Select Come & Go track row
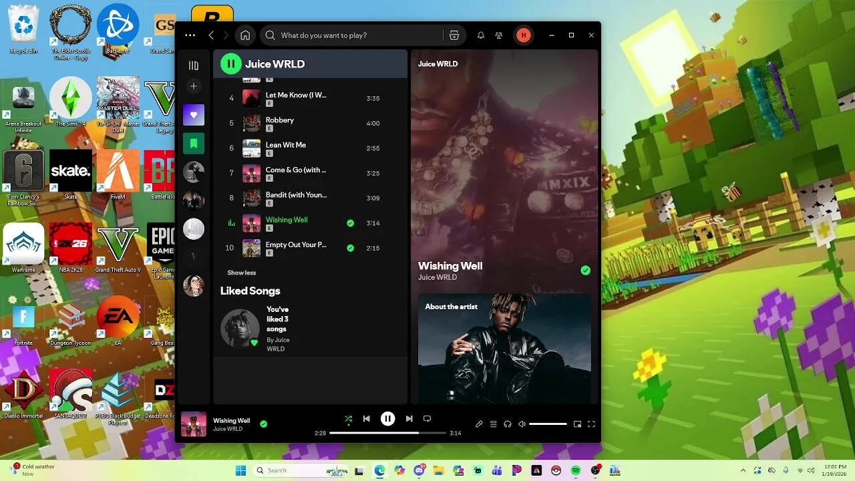Screen dimensions: 855x481 (x=310, y=173)
